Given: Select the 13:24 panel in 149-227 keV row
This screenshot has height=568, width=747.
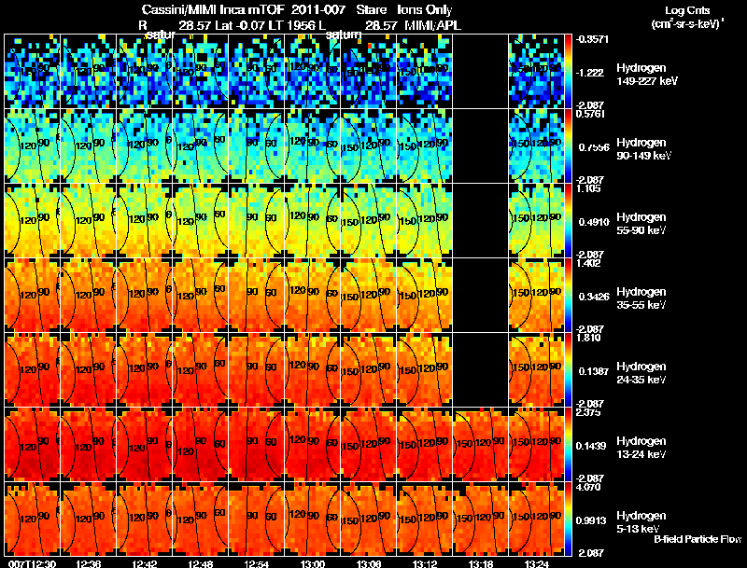Looking at the screenshot, I should click(536, 72).
